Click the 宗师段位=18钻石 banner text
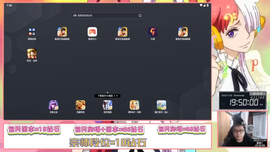270x152 pixels. coord(108,143)
